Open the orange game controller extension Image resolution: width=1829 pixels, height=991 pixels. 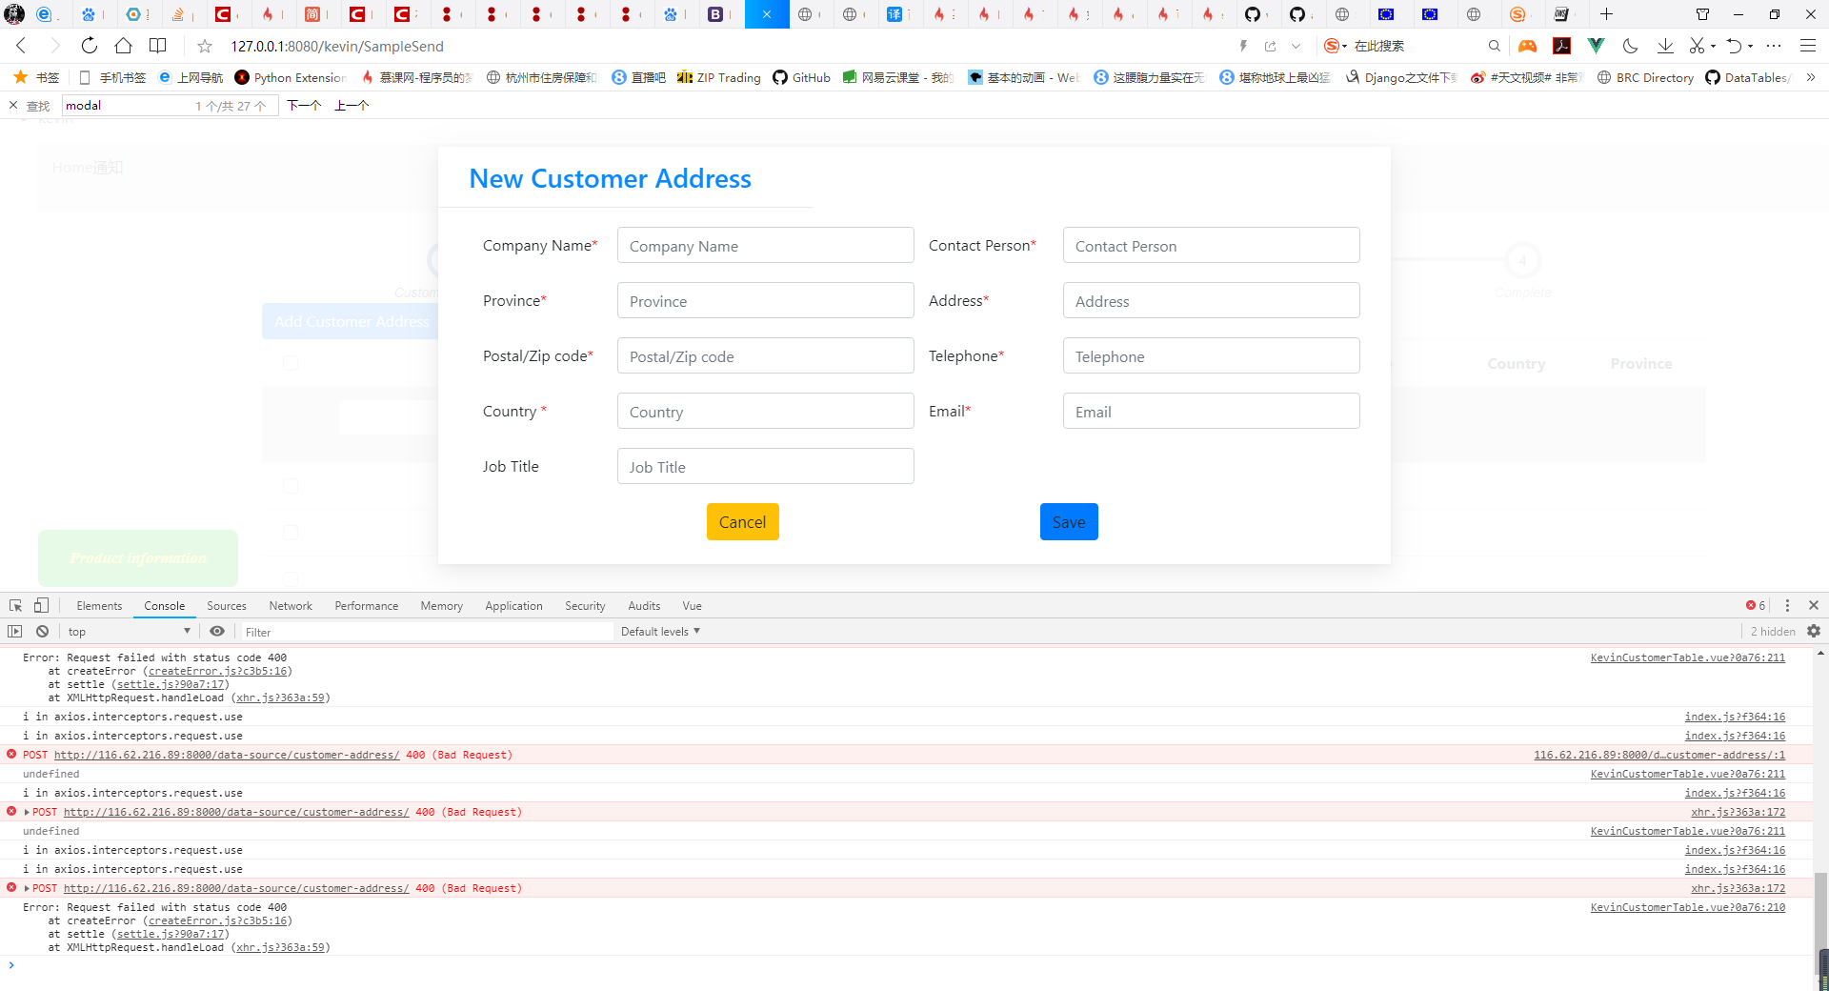1527,46
